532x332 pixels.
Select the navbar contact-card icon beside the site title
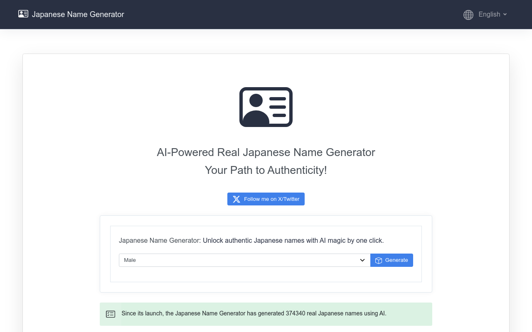click(23, 14)
